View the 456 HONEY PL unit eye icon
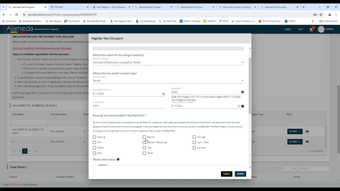Image resolution: width=340 pixels, height=191 pixels. point(307,131)
